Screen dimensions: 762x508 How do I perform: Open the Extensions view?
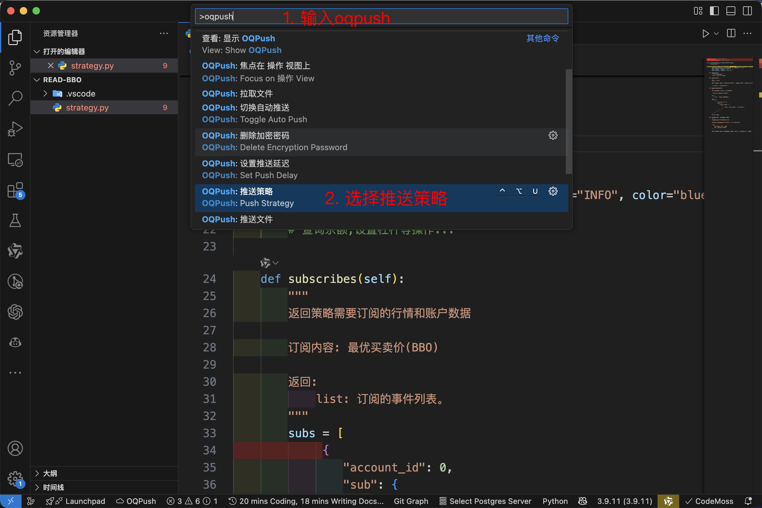(15, 190)
